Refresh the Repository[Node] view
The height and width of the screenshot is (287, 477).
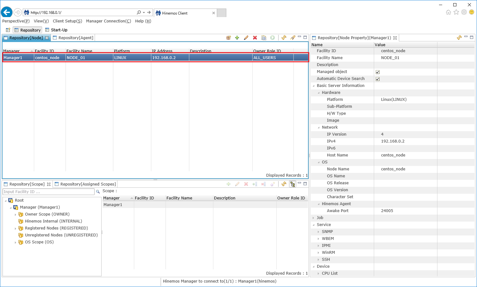pyautogui.click(x=284, y=38)
